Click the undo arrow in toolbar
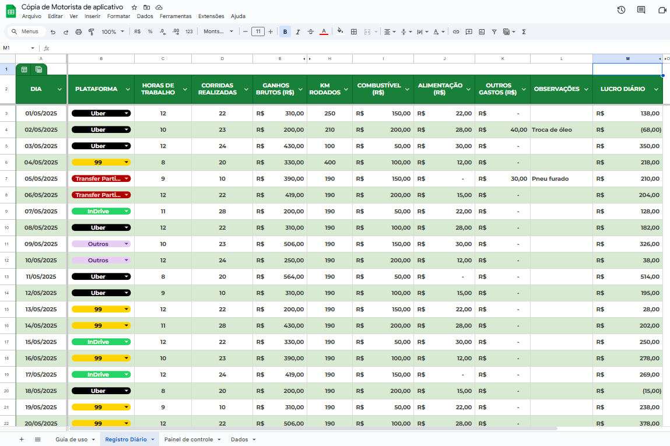 [53, 31]
